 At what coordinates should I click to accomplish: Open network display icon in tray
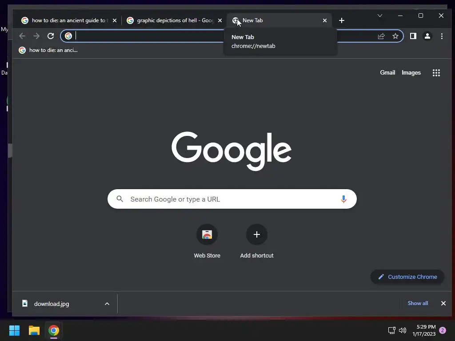pyautogui.click(x=392, y=330)
